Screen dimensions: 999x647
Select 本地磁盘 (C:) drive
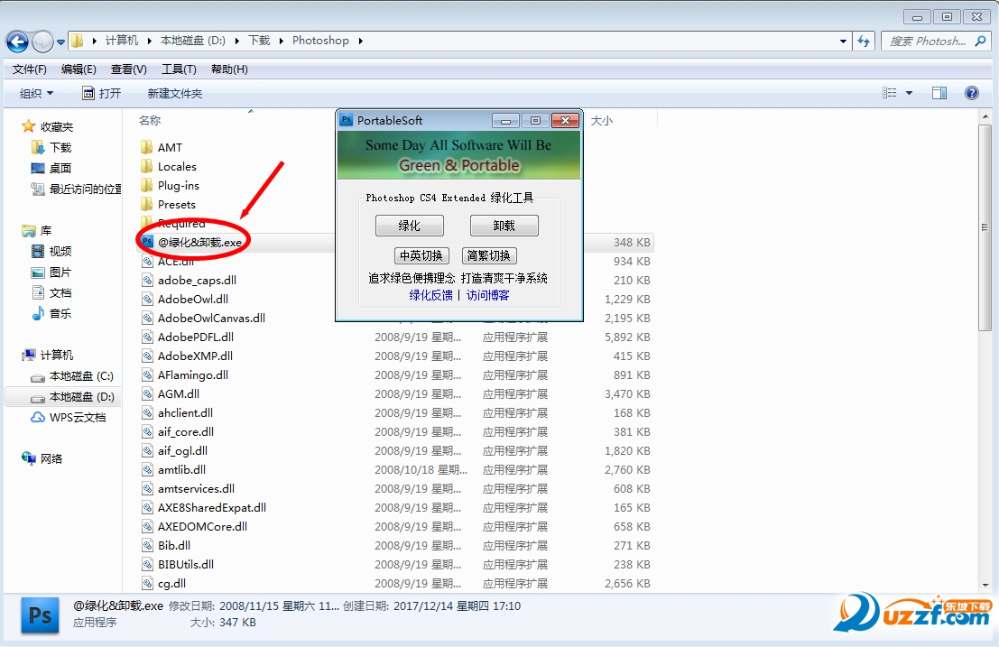coord(72,375)
